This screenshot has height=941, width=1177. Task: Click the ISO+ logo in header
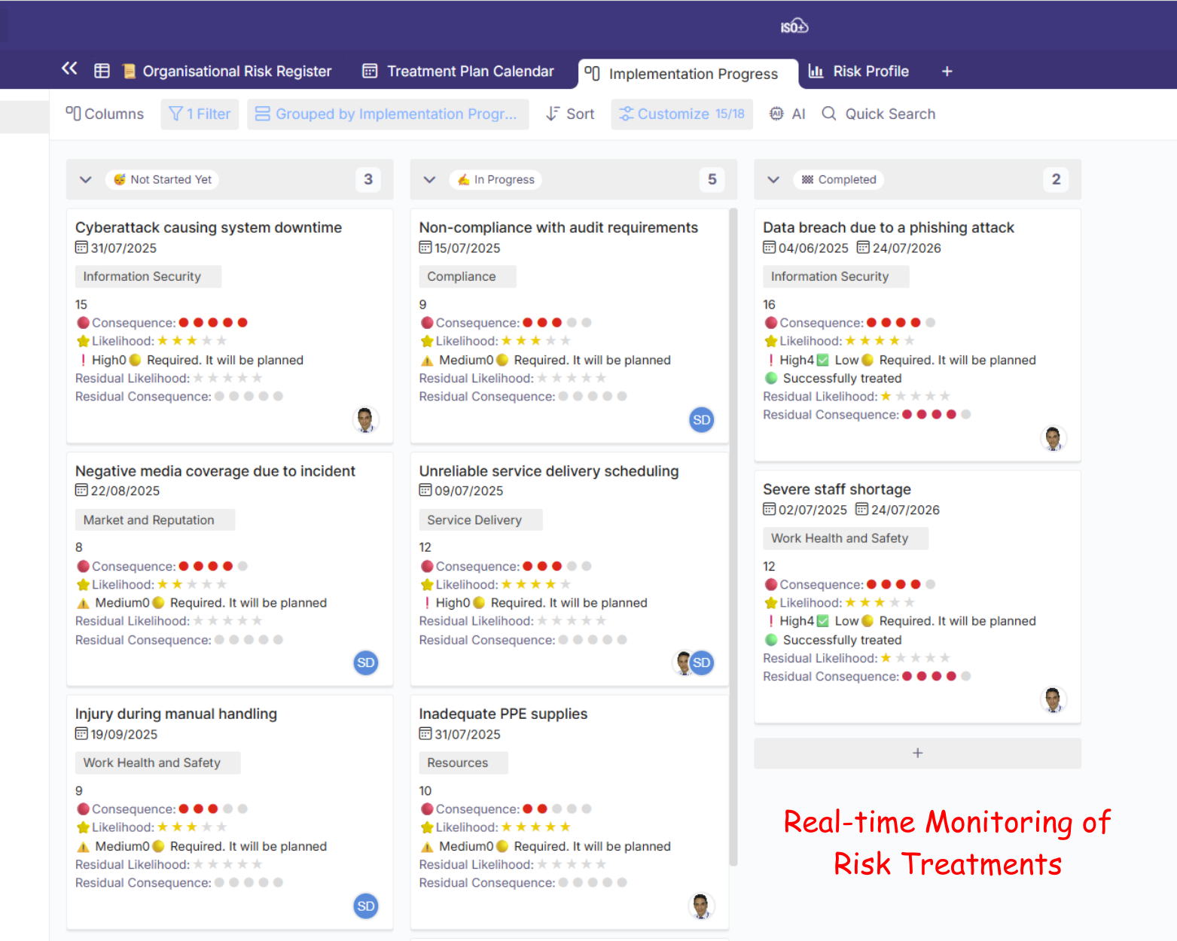tap(794, 27)
